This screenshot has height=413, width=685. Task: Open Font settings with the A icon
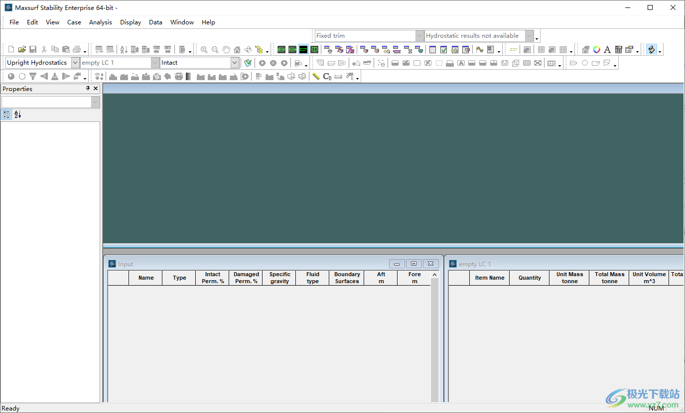tap(607, 49)
